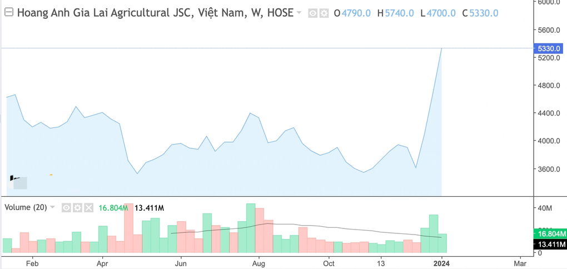Click the low value 4700.0
The image size is (567, 269).
click(x=441, y=13)
